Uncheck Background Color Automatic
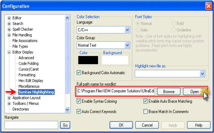The width and height of the screenshot is (214, 133). (x=79, y=73)
